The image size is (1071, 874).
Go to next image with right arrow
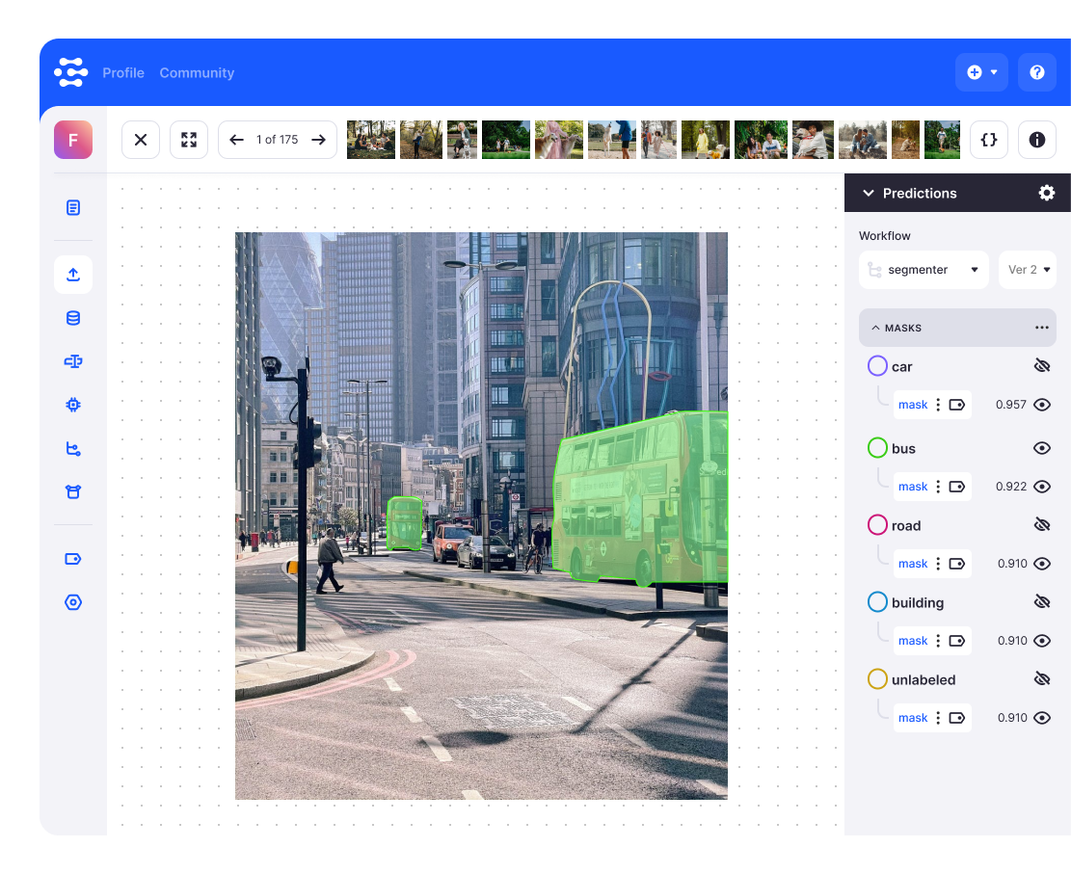pyautogui.click(x=318, y=140)
